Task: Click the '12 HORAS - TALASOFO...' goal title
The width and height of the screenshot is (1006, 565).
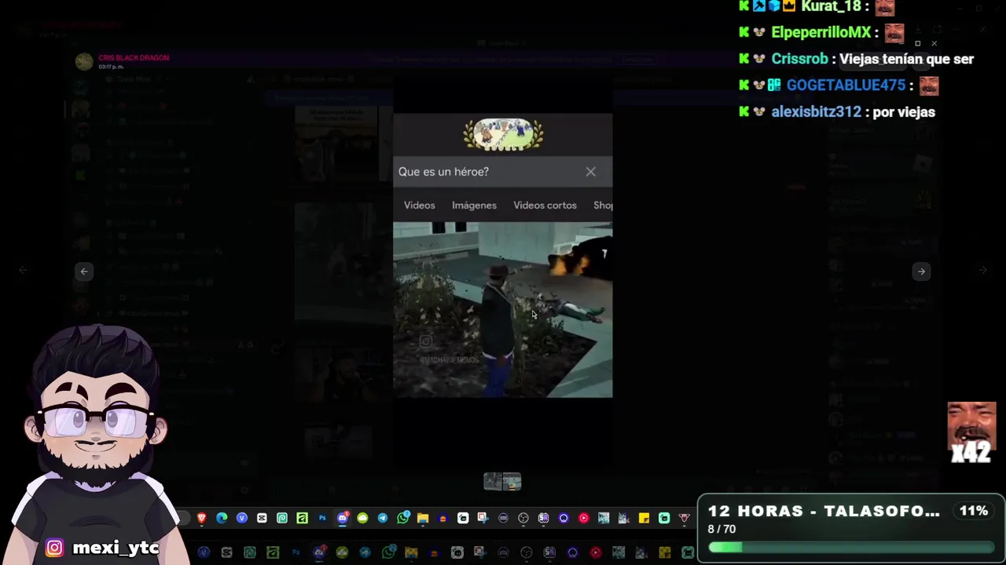Action: click(x=824, y=511)
